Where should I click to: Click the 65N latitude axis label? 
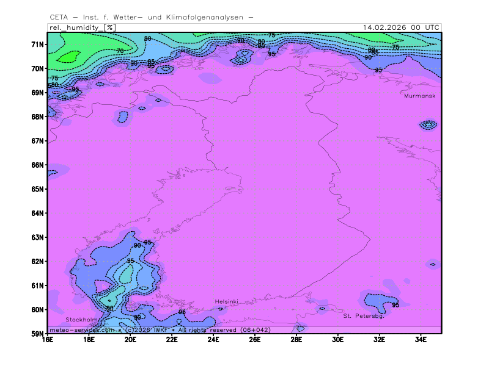tap(38, 189)
